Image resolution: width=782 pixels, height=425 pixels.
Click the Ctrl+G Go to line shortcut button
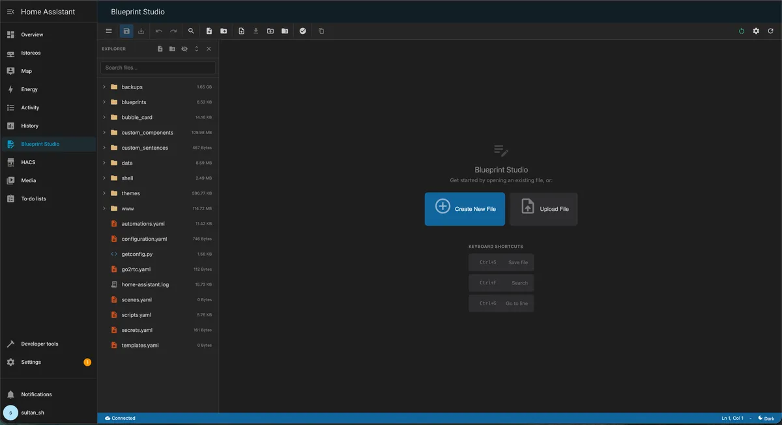[501, 303]
